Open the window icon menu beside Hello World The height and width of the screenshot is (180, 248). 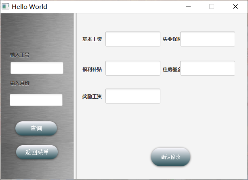pos(5,6)
